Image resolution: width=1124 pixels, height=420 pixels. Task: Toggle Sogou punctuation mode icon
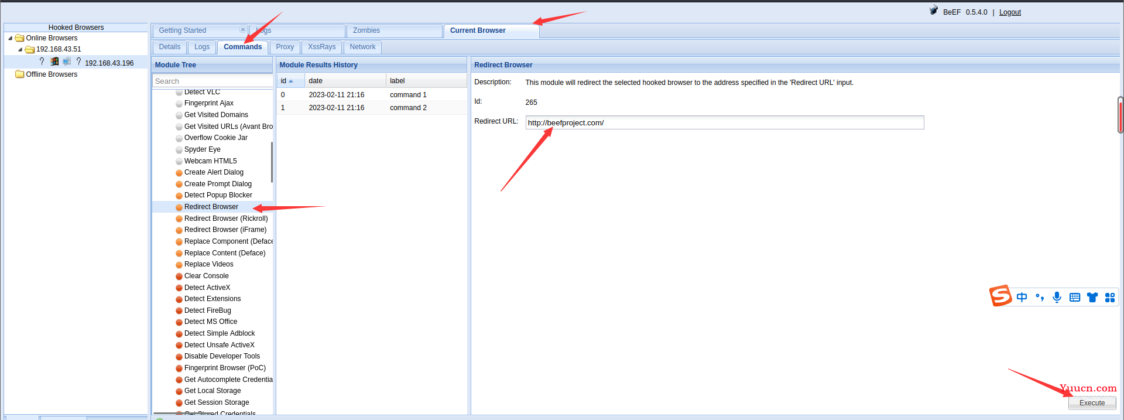tap(1040, 297)
